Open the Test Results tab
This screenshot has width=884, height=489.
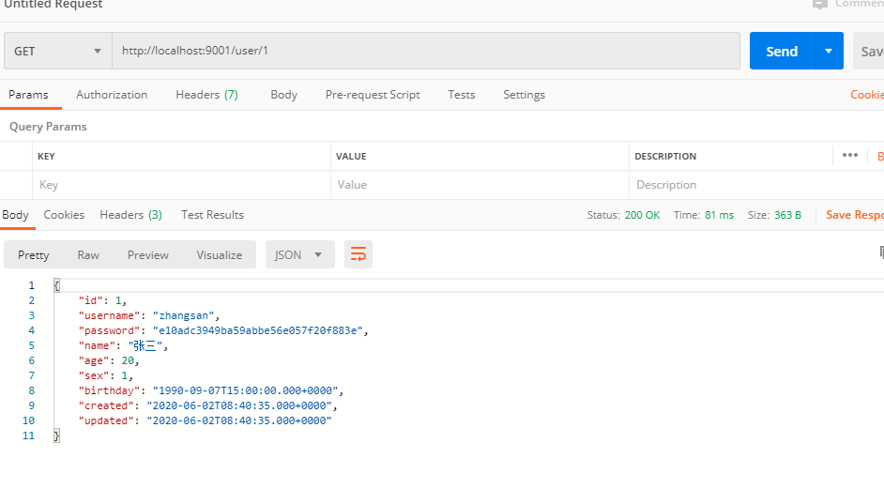click(212, 215)
